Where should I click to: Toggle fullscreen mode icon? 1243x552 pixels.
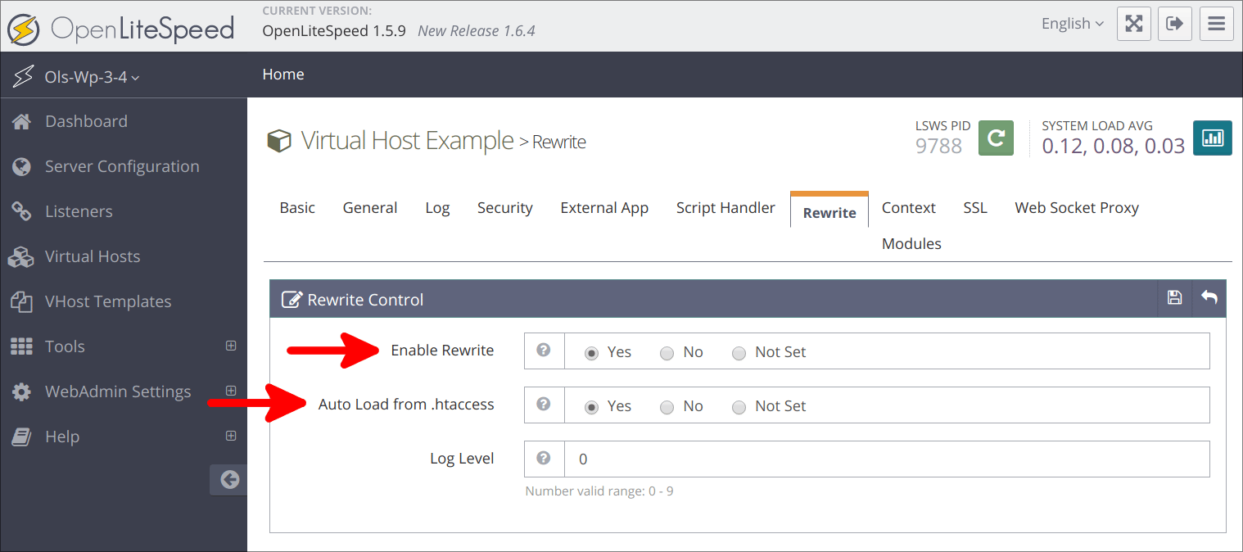[x=1133, y=24]
